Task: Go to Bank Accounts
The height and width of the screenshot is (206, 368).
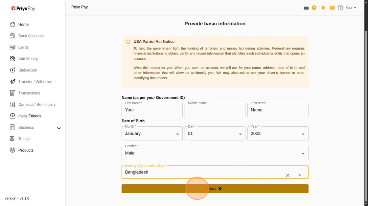Action: tap(31, 36)
